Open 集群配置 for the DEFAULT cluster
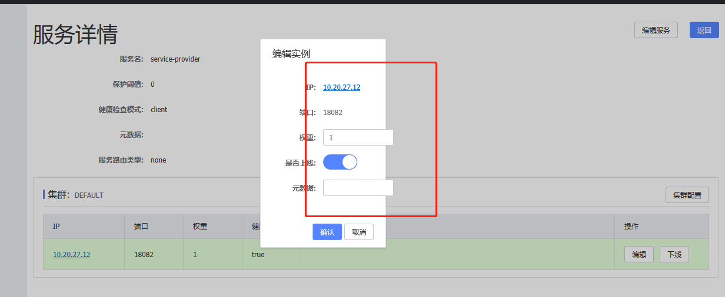 (687, 195)
